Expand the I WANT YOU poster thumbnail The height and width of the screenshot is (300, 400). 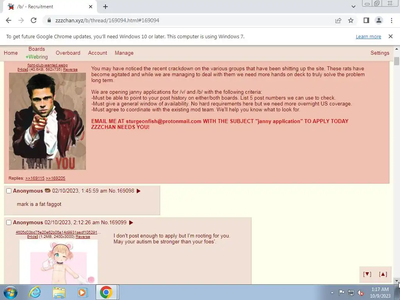pyautogui.click(x=47, y=121)
